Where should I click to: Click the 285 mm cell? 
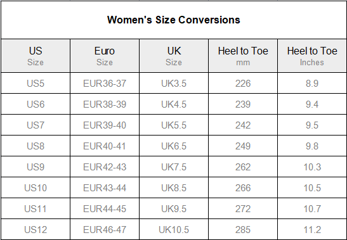243,229
